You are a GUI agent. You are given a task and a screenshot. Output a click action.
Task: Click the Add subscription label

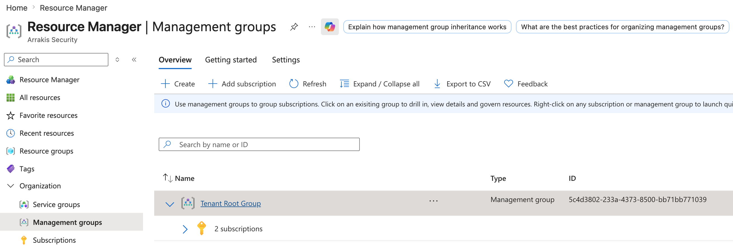tap(249, 84)
